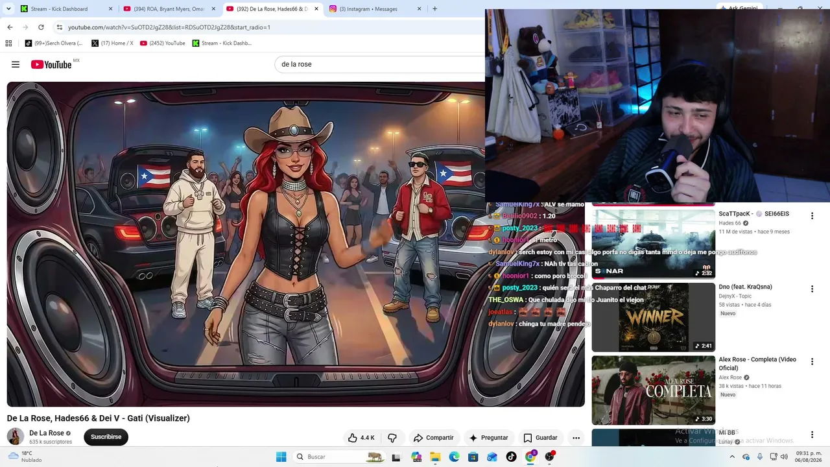Switch to Instagram Messages tab

[375, 9]
